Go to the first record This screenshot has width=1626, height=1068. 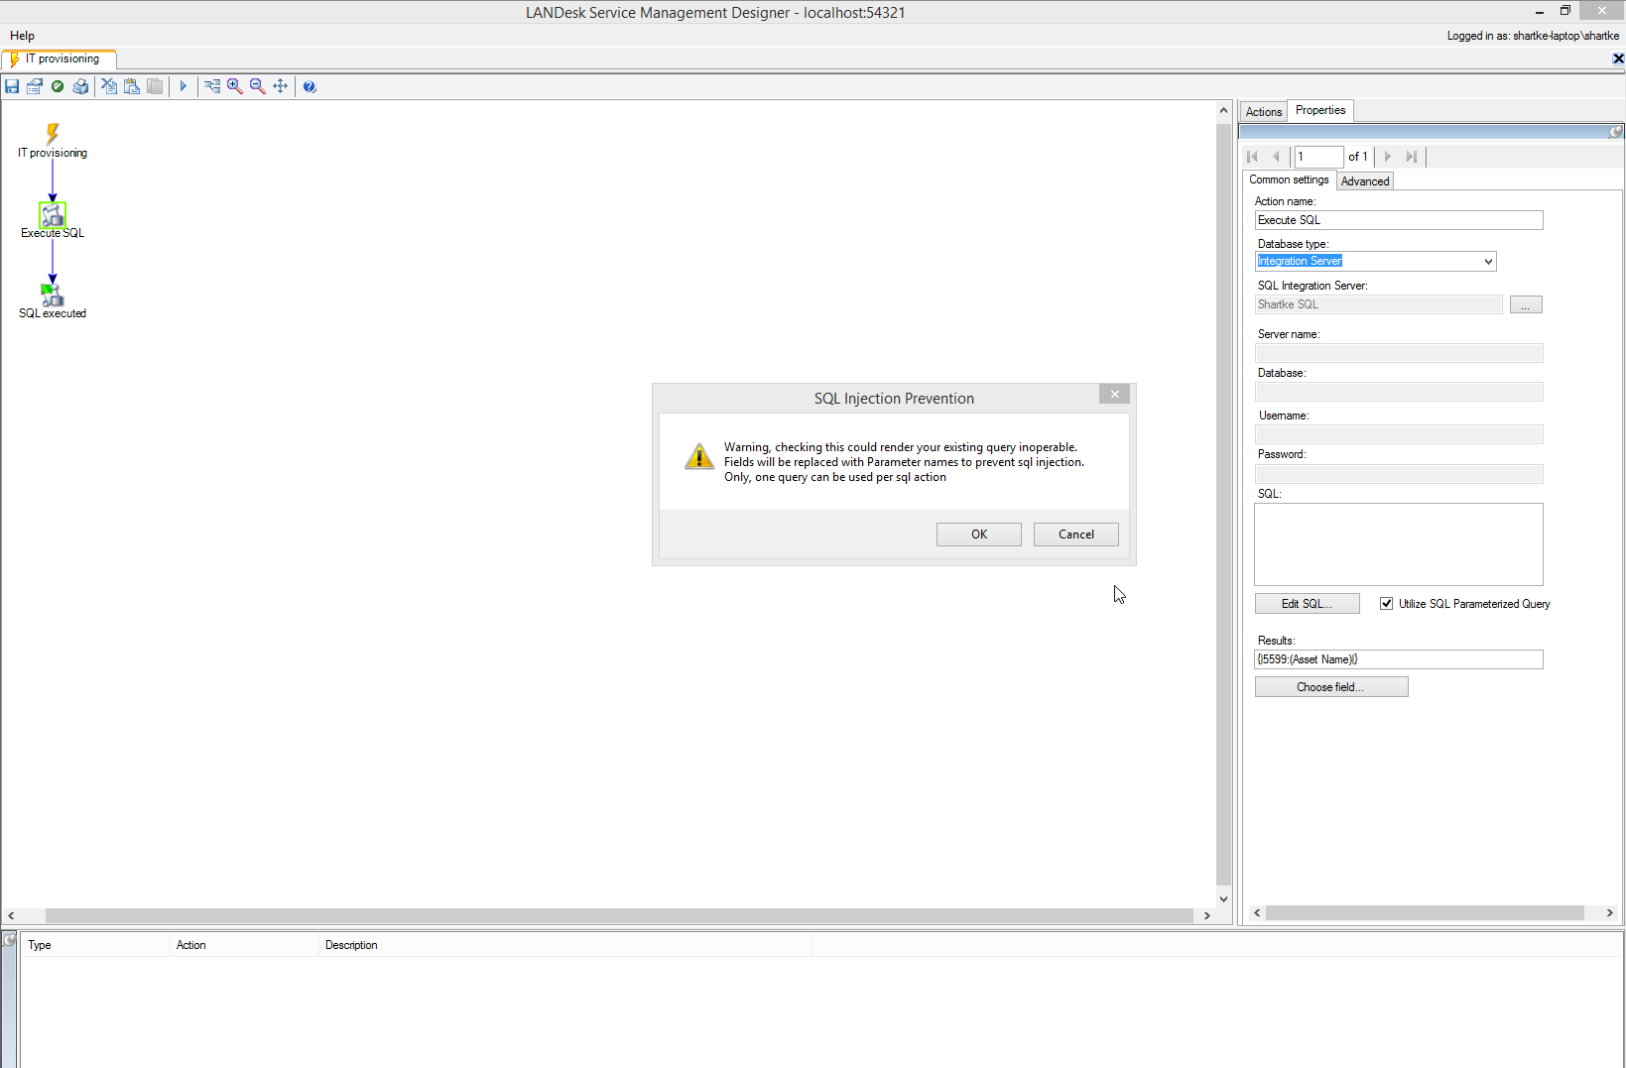[x=1251, y=156]
